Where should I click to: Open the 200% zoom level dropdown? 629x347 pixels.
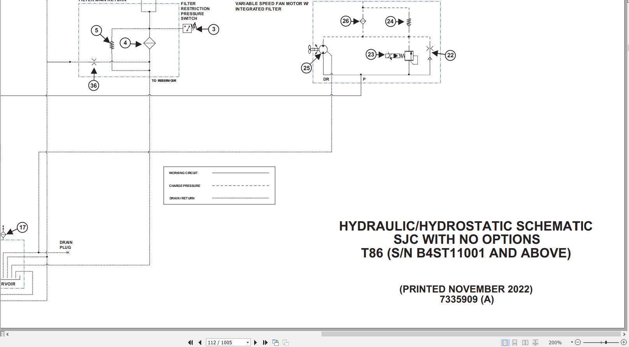tap(572, 342)
